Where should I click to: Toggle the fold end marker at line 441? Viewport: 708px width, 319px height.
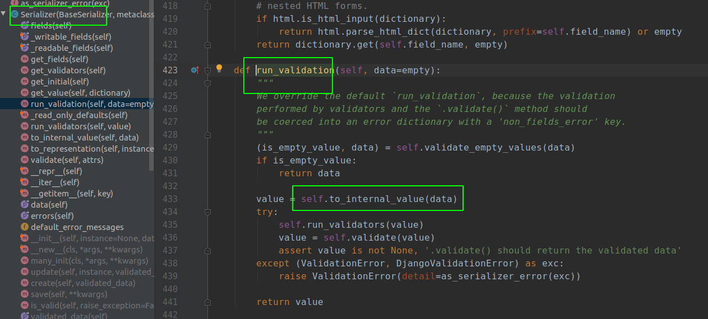(x=208, y=302)
